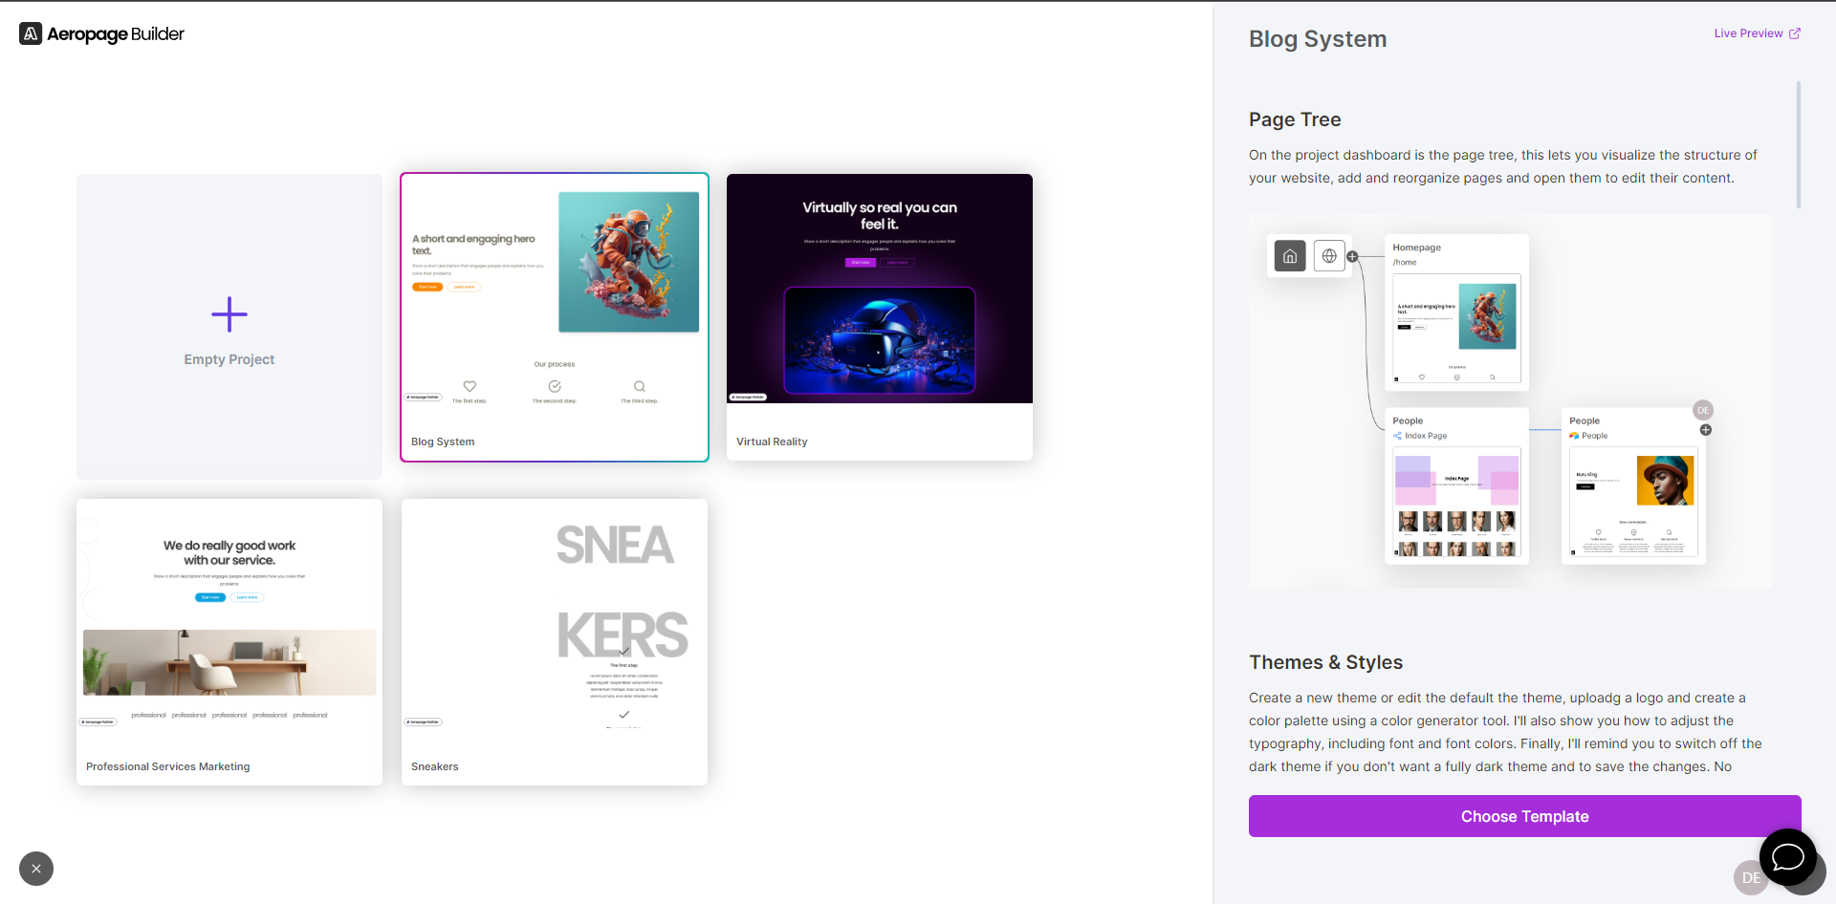Click the external link icon beside Live Preview

(1795, 33)
